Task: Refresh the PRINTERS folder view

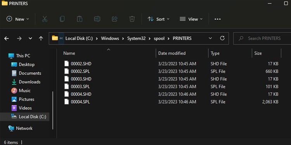Action: 222,38
